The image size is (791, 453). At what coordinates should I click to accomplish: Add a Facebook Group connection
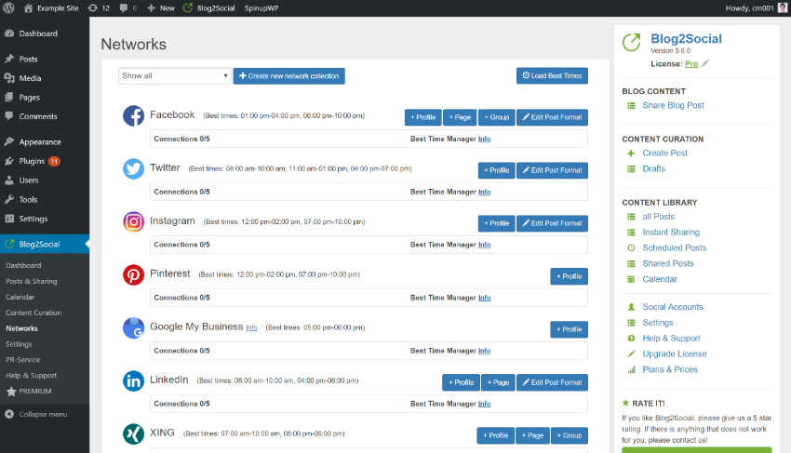pyautogui.click(x=497, y=117)
